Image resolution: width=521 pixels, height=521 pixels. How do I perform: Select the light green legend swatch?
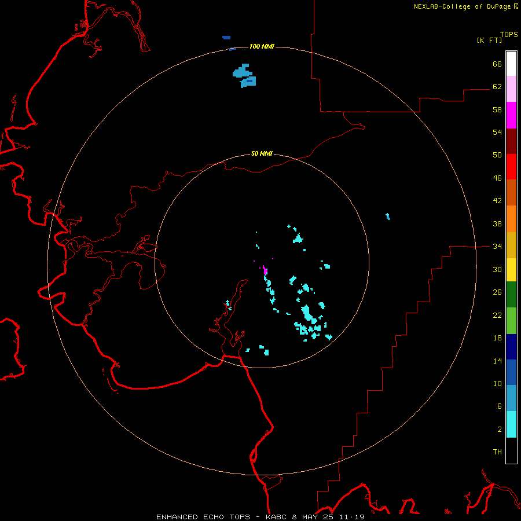pos(511,321)
